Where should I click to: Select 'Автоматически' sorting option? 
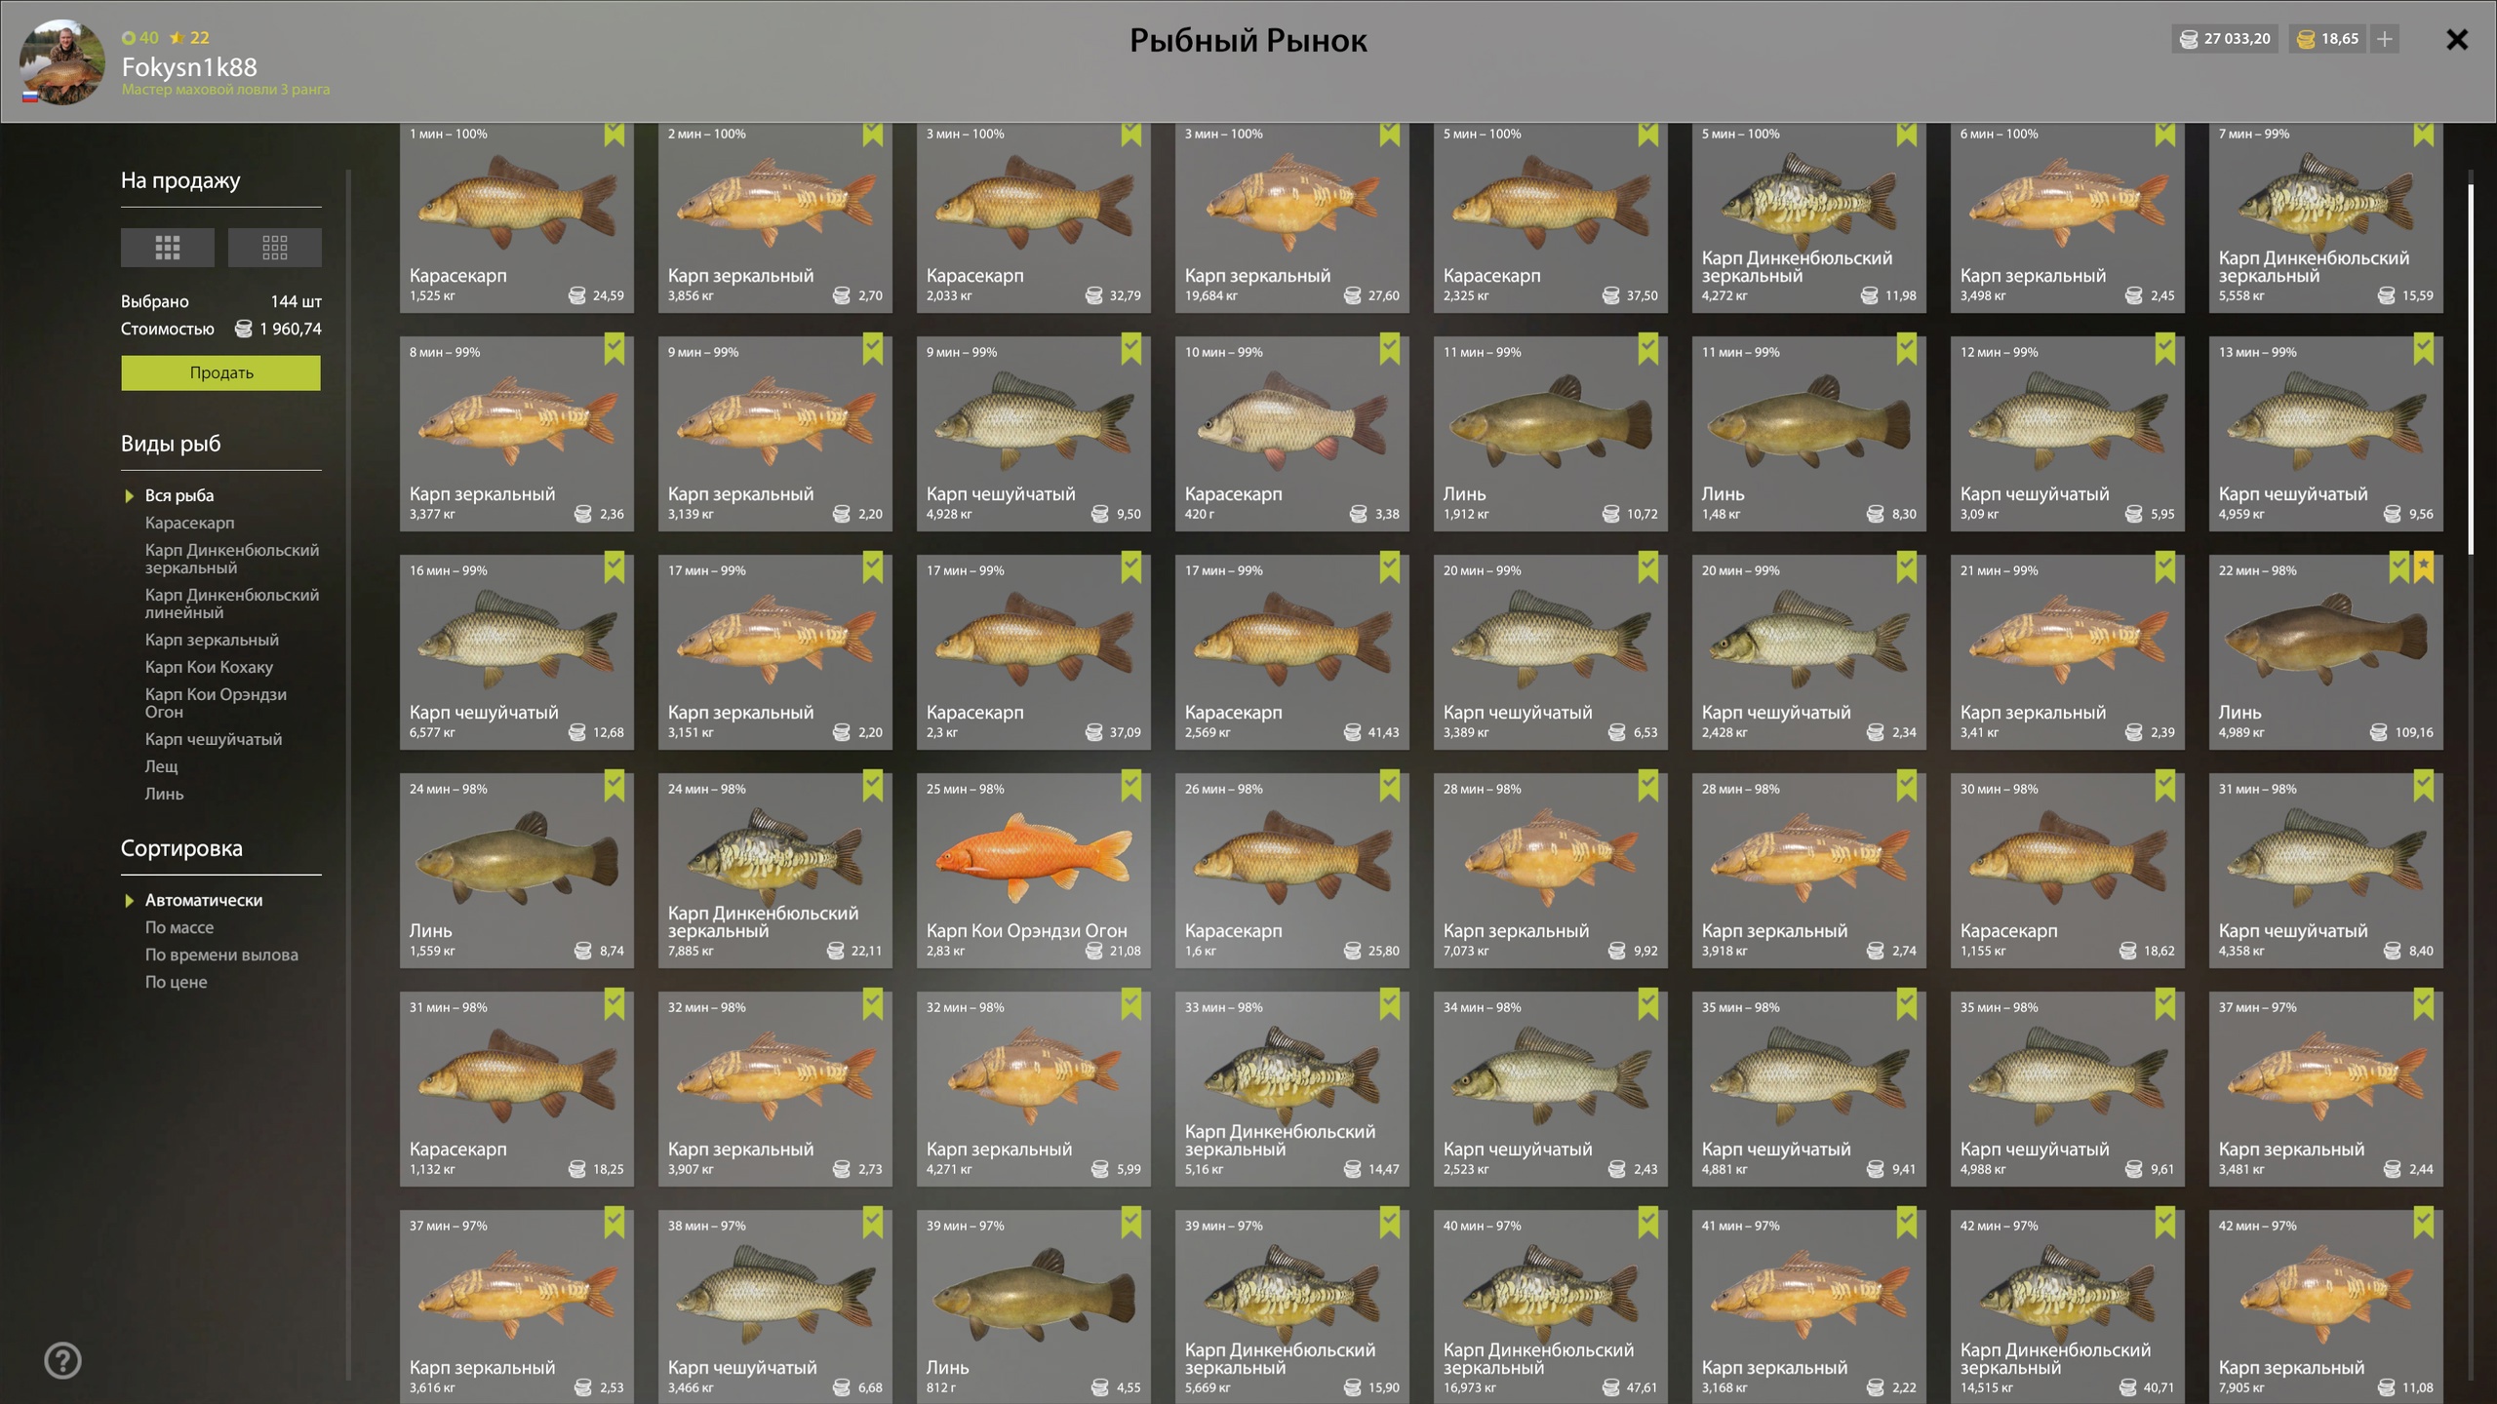(204, 900)
